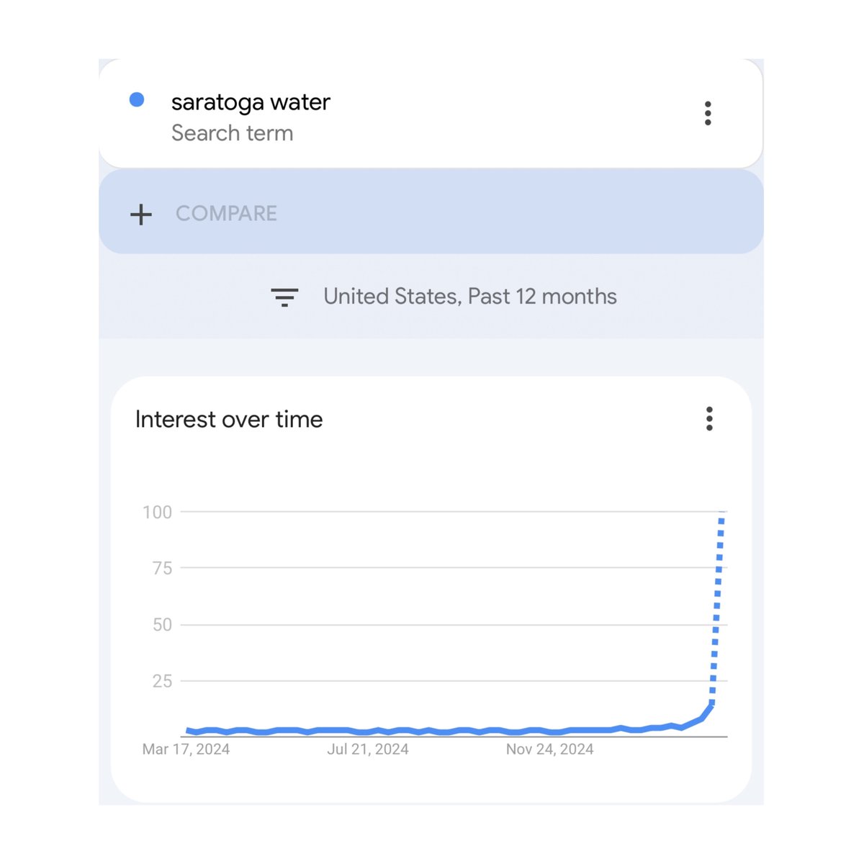
Task: Click the 50 value on the y-axis
Action: click(162, 625)
